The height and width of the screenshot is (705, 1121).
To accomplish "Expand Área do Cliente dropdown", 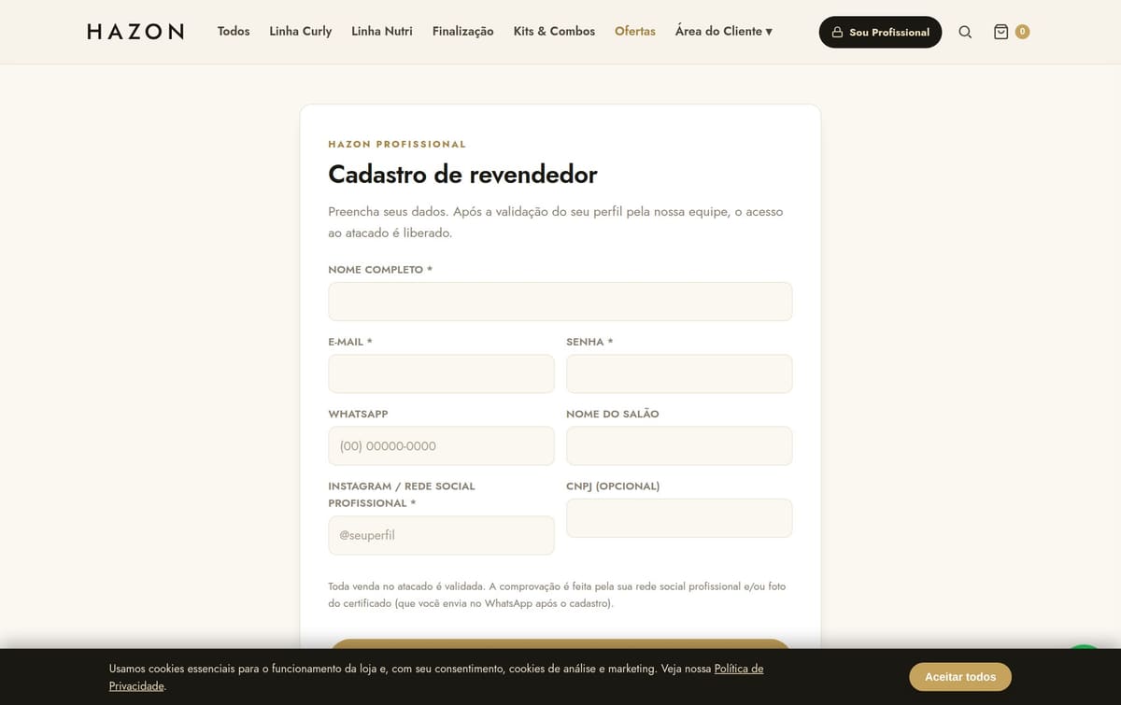I will 724,31.
